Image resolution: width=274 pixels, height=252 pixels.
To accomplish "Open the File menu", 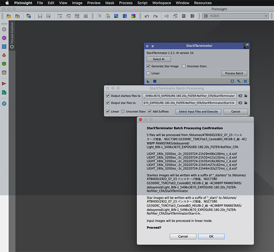I will [40, 3].
